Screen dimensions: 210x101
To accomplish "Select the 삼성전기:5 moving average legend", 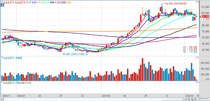I will pyautogui.click(x=22, y=3).
